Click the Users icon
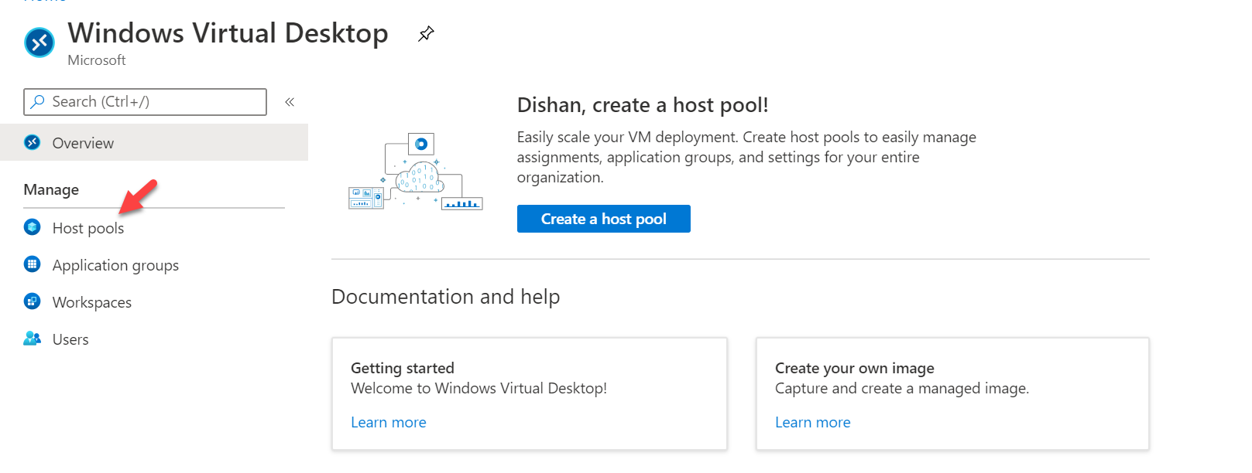This screenshot has width=1252, height=473. click(33, 339)
